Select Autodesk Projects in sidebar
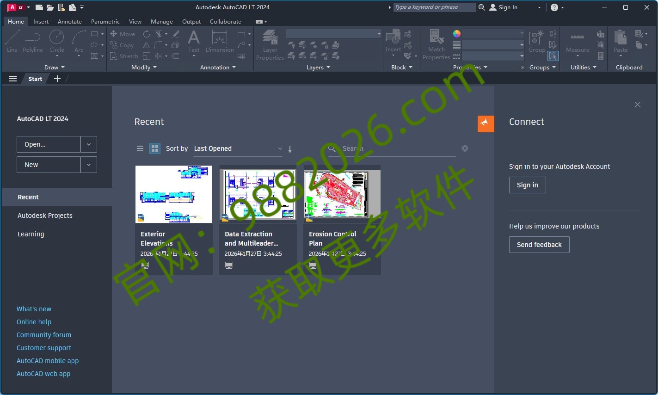This screenshot has height=395, width=658. pyautogui.click(x=45, y=216)
